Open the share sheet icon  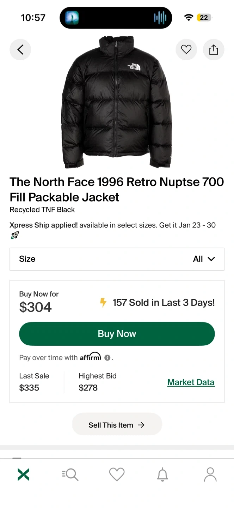point(214,50)
